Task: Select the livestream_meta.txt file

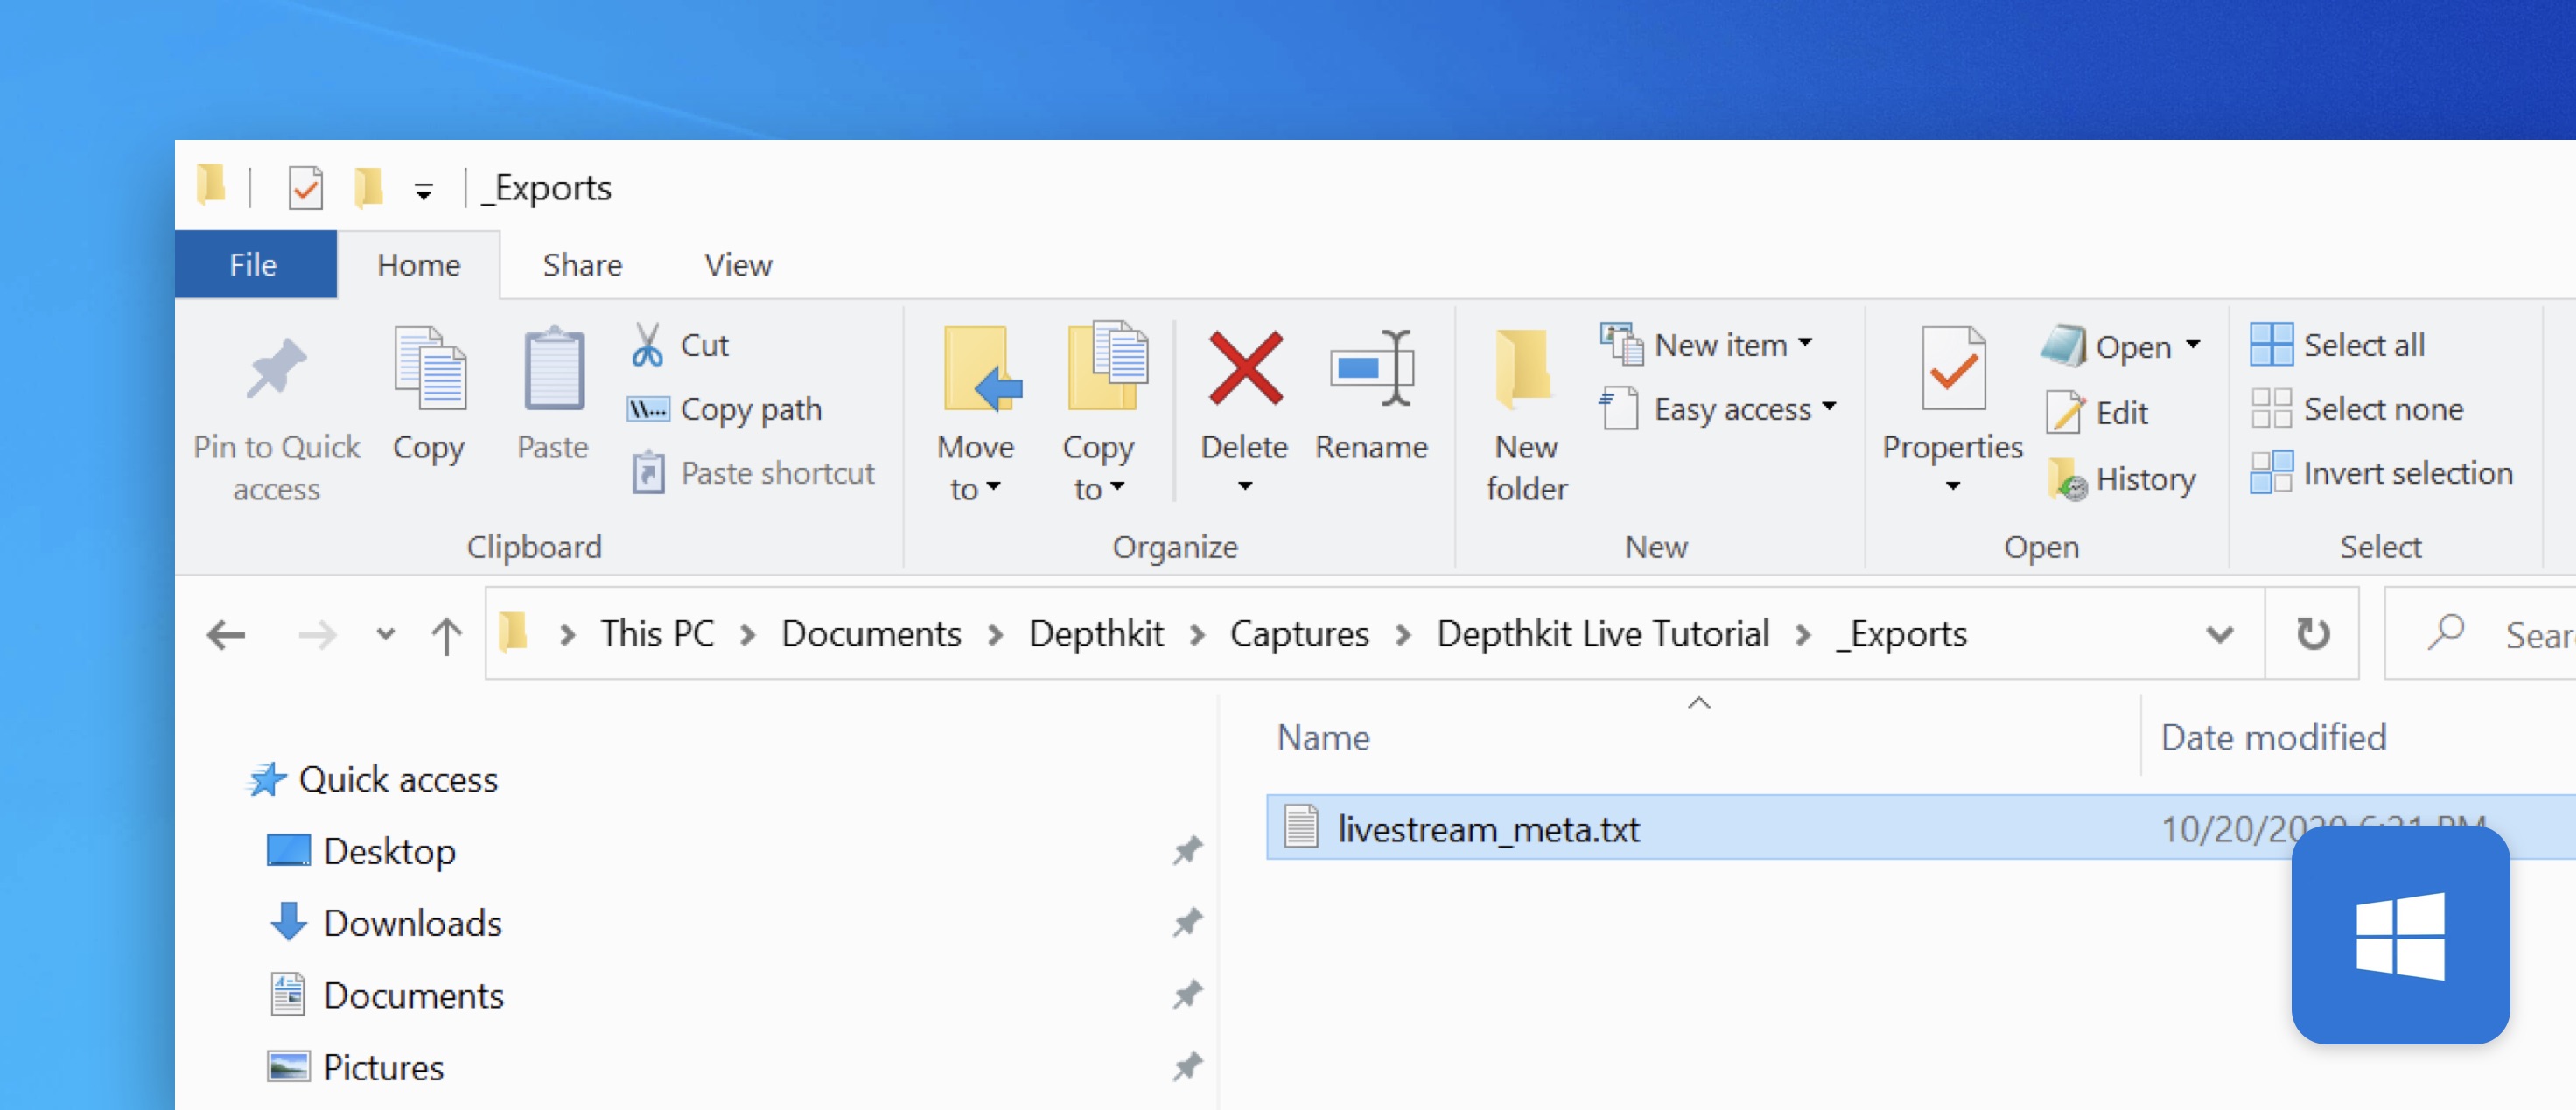Action: pyautogui.click(x=1488, y=828)
